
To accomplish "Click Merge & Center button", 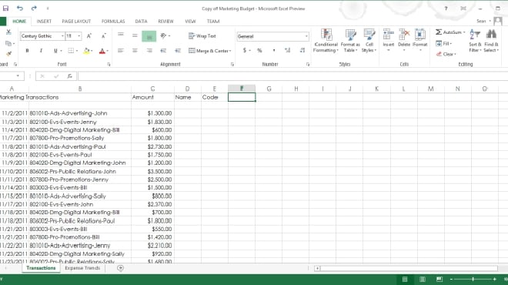I will tap(209, 51).
